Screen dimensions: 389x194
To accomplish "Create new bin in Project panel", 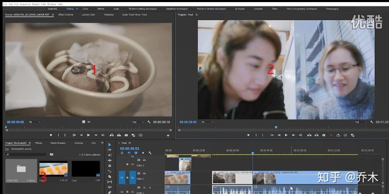I will click(52, 154).
